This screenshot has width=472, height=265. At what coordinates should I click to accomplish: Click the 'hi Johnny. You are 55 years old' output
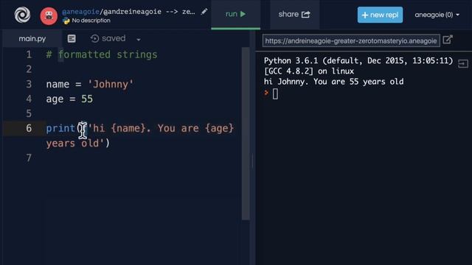pos(333,82)
